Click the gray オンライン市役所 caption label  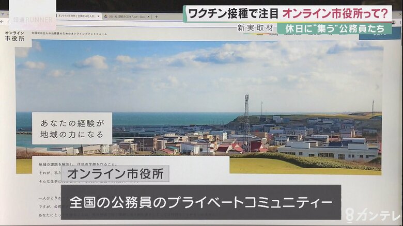(x=115, y=173)
